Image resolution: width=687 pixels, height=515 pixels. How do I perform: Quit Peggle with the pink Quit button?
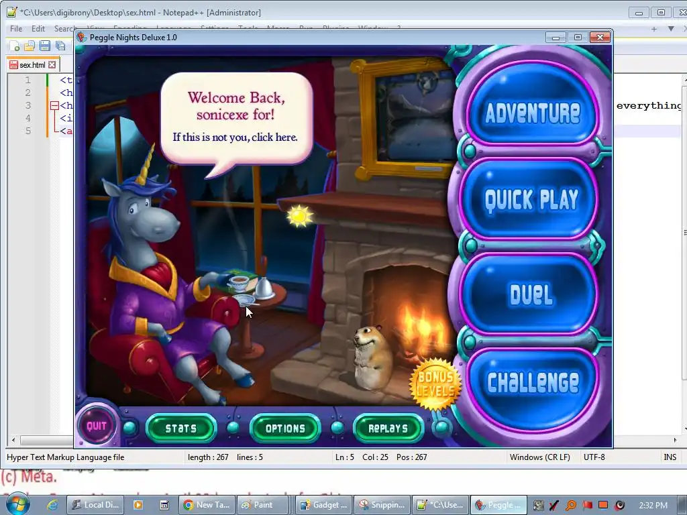coord(97,426)
